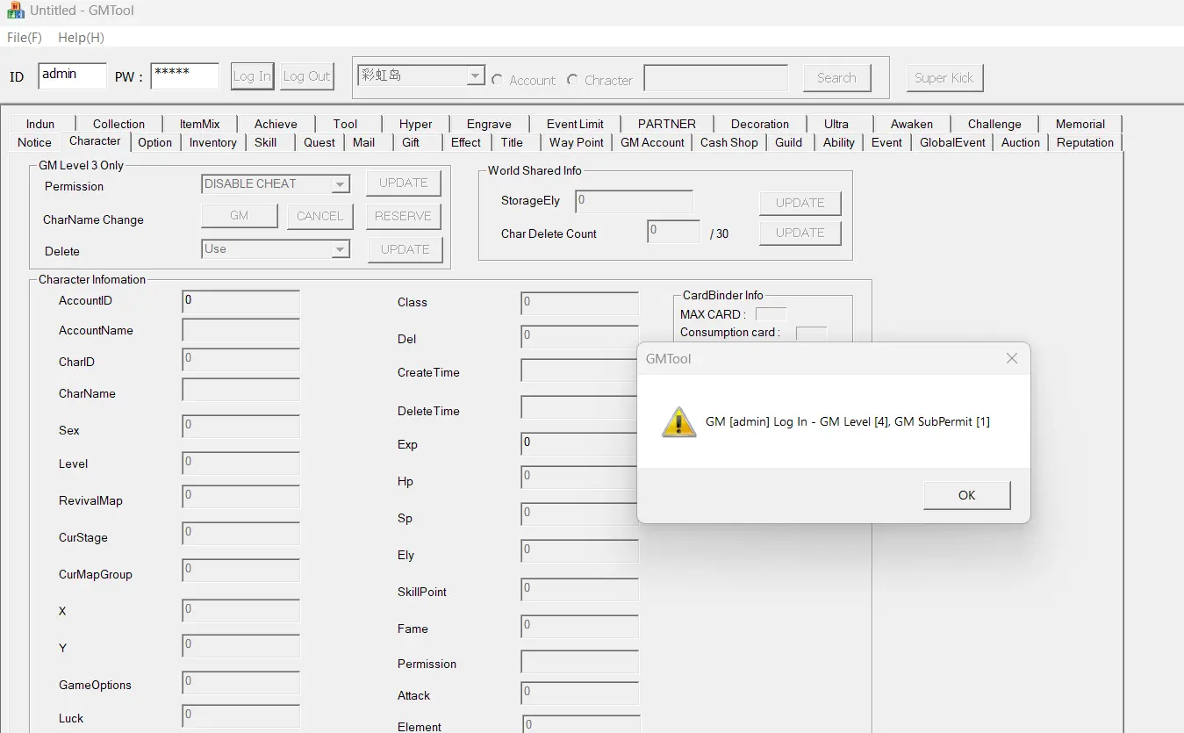The height and width of the screenshot is (733, 1184).
Task: Click the ID input field
Action: point(72,75)
